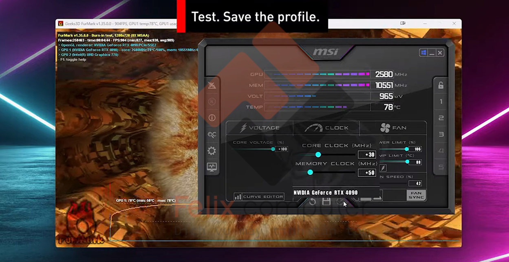Open Afterburner settings gear icon

click(x=212, y=151)
